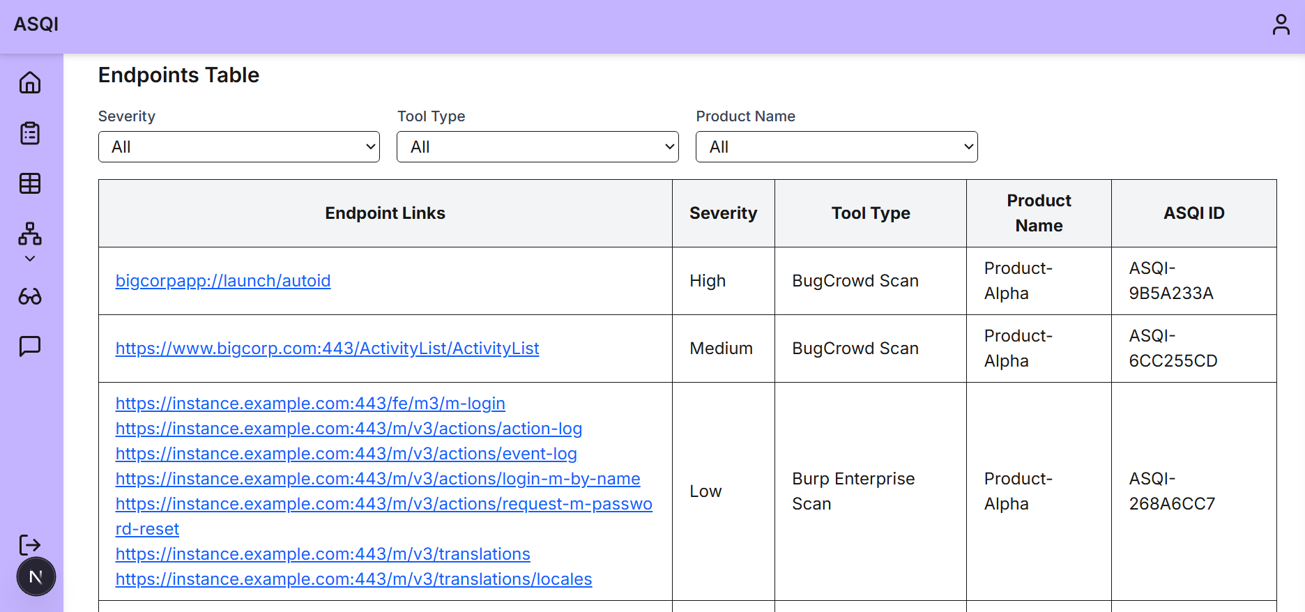The image size is (1305, 612).
Task: Click the round N avatar badge
Action: tap(36, 577)
